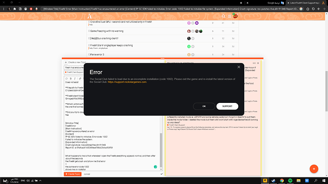Click the Steam icon in the taskbar
This screenshot has width=328, height=184.
pyautogui.click(x=273, y=181)
